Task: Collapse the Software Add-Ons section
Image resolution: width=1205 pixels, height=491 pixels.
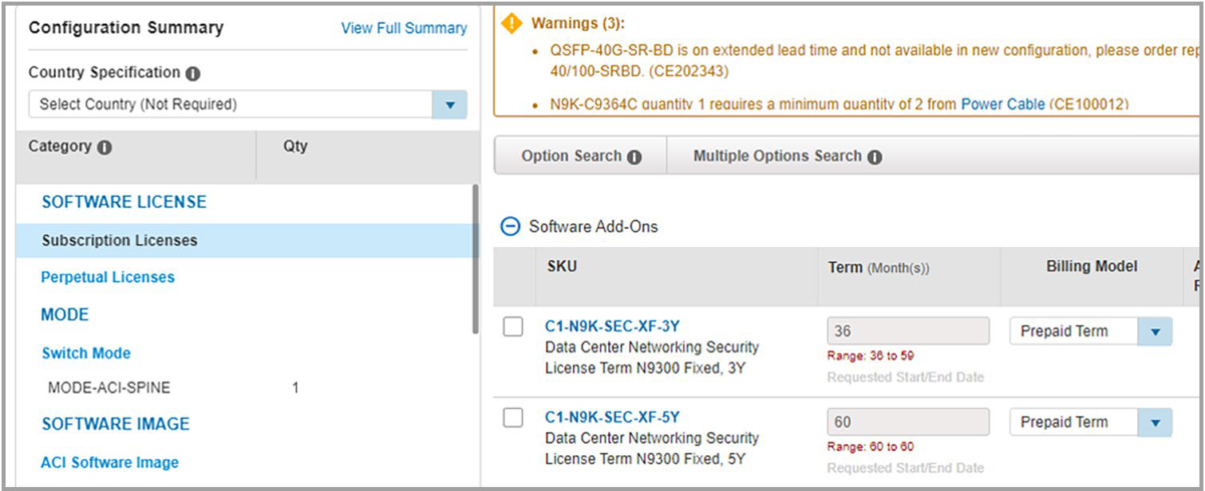Action: click(509, 226)
